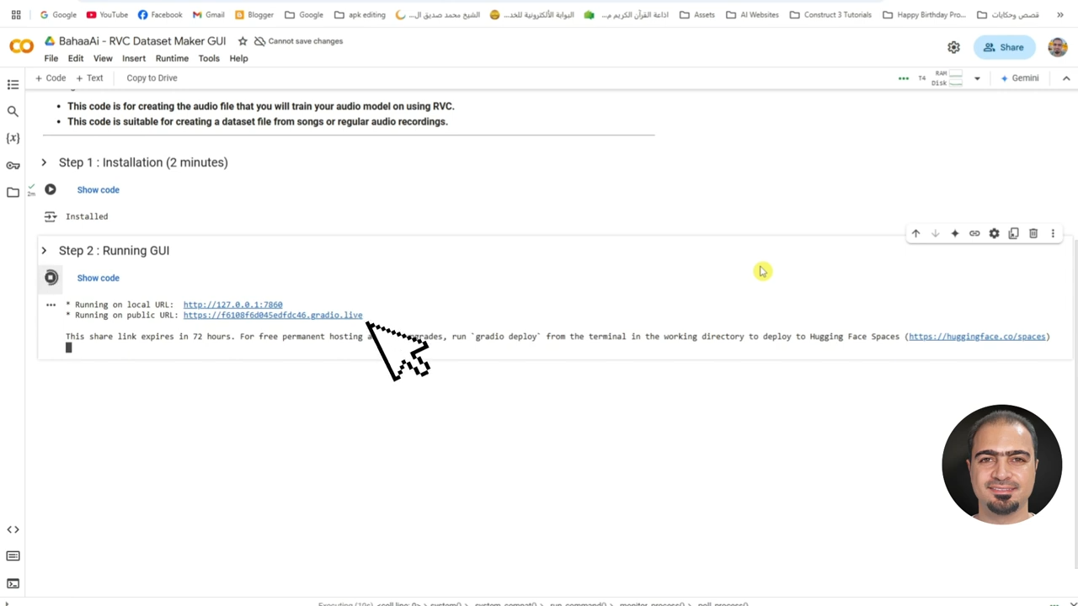The height and width of the screenshot is (606, 1078).
Task: Open the search panel in left sidebar
Action: coord(13,111)
